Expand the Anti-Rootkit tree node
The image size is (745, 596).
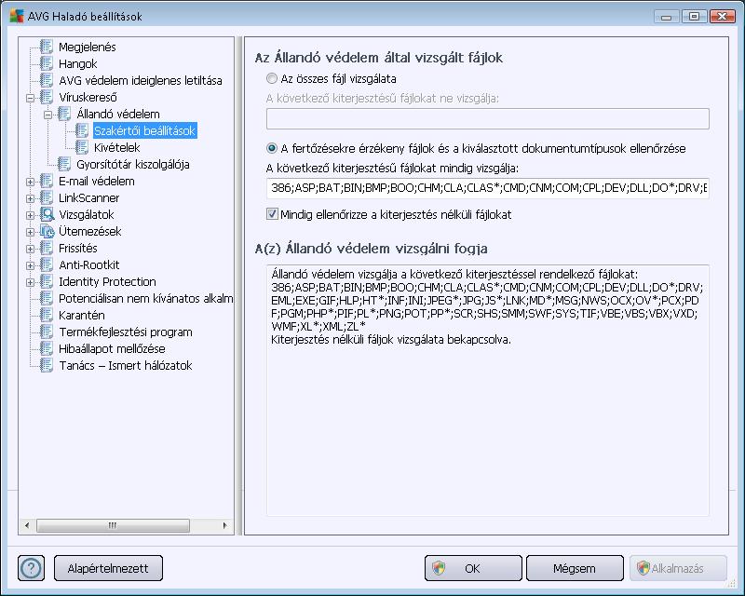coord(31,265)
